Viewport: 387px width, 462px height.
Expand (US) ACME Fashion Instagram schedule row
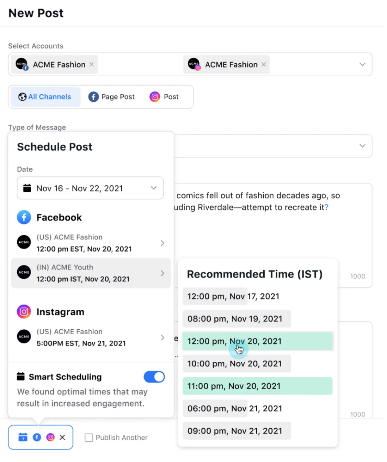click(x=162, y=338)
